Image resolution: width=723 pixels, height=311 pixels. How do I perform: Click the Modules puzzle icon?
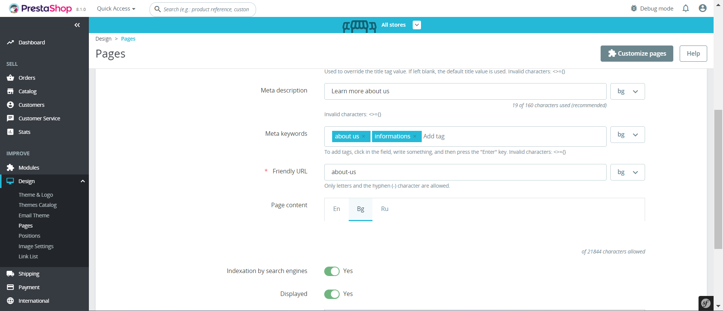[x=11, y=168]
